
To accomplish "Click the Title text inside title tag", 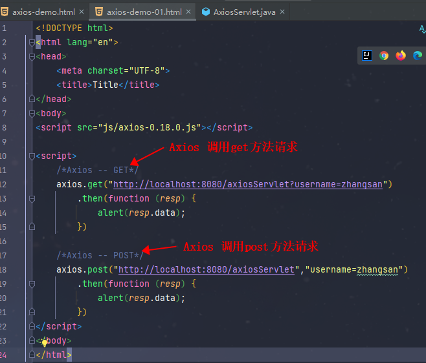I will (106, 85).
